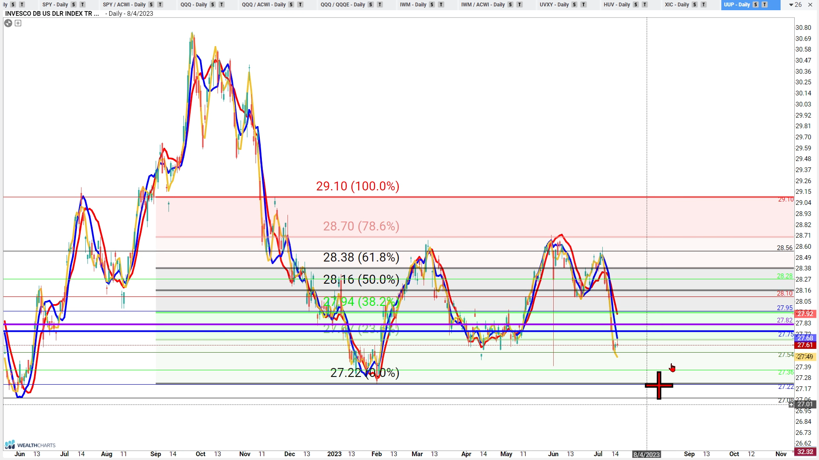The image size is (819, 460).
Task: Click the WealthCharts logo
Action: coord(30,445)
